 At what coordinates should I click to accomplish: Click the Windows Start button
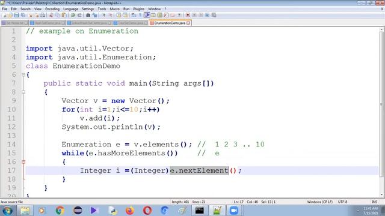click(x=7, y=211)
